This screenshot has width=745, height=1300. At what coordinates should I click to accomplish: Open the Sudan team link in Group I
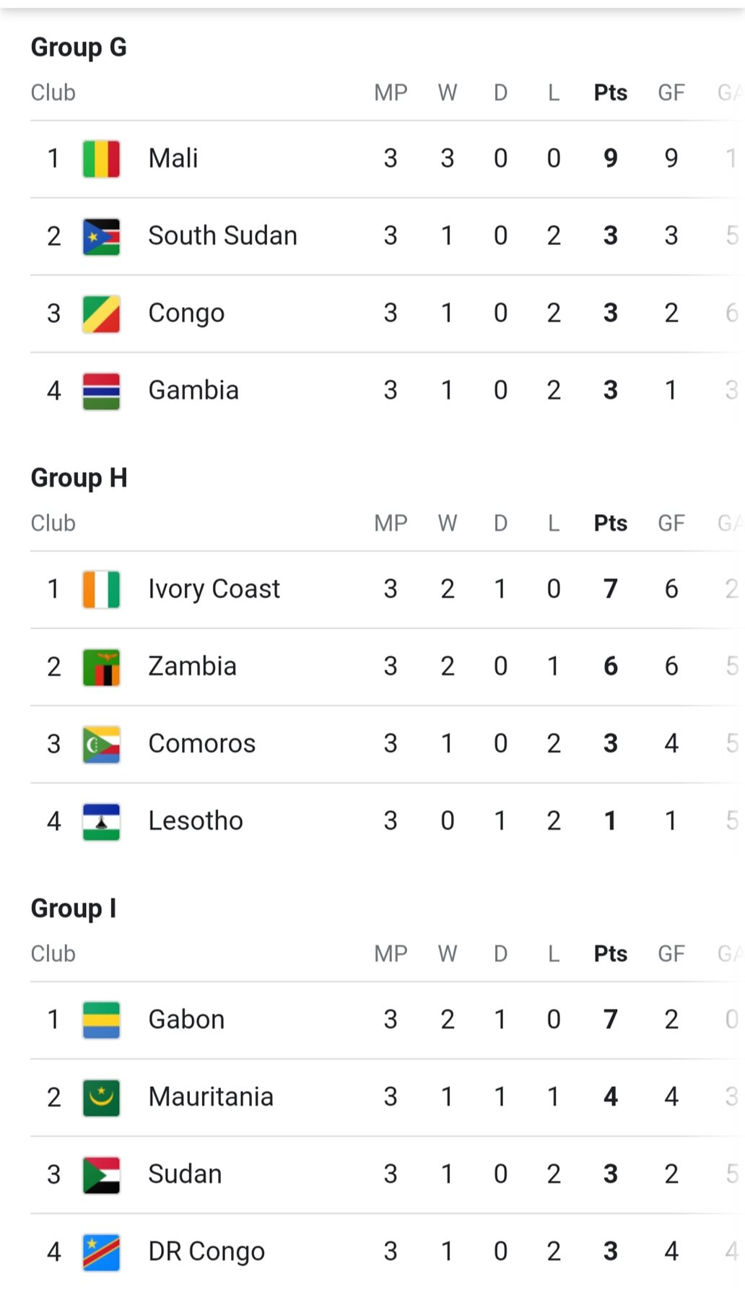(x=185, y=1174)
